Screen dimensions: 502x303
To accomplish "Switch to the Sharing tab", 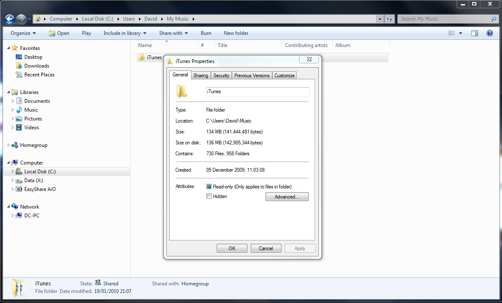I will point(201,76).
